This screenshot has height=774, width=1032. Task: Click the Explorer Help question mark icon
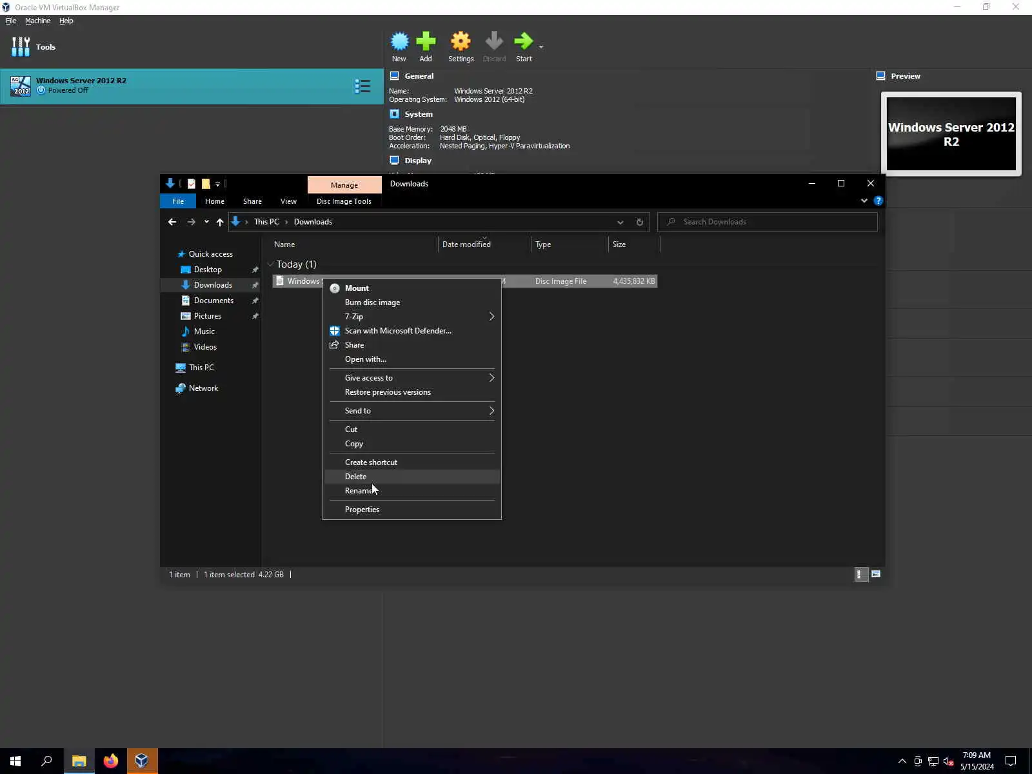click(878, 201)
